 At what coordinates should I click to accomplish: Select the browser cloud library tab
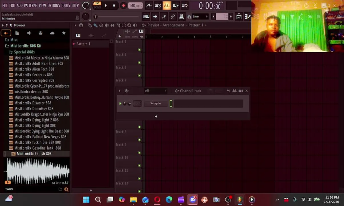[x=52, y=33]
